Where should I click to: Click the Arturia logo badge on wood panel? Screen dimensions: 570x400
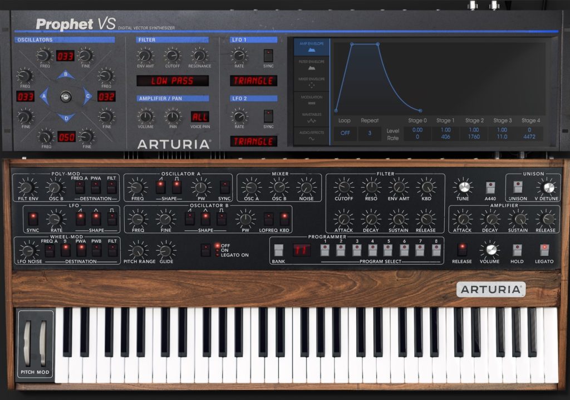491,289
